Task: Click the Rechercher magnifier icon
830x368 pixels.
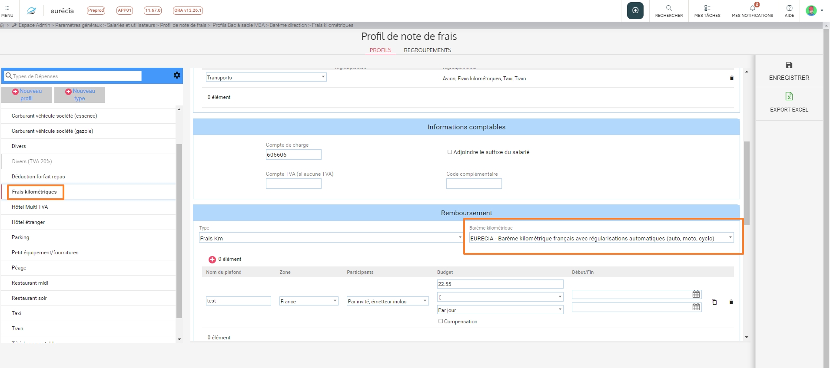Action: (x=669, y=8)
